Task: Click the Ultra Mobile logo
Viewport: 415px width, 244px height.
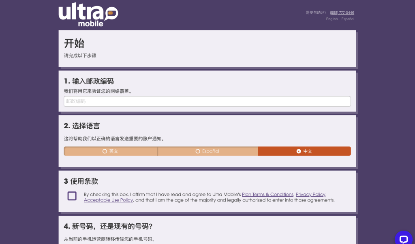Action: point(88,15)
